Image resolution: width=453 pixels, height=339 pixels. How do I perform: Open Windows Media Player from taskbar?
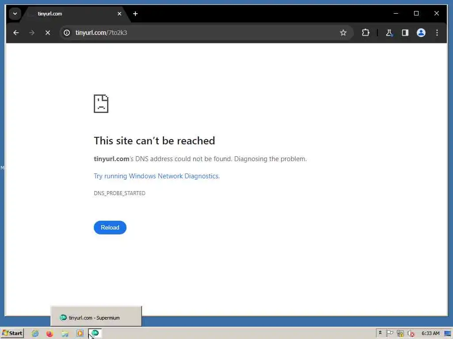pos(80,334)
